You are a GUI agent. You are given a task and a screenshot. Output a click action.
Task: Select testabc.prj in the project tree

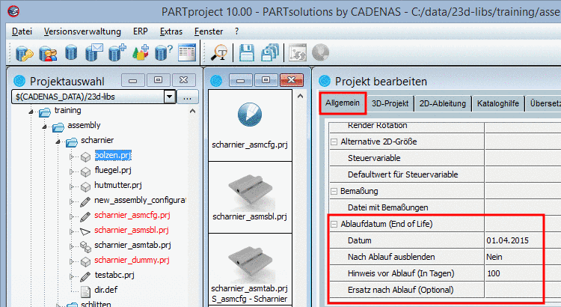click(114, 275)
